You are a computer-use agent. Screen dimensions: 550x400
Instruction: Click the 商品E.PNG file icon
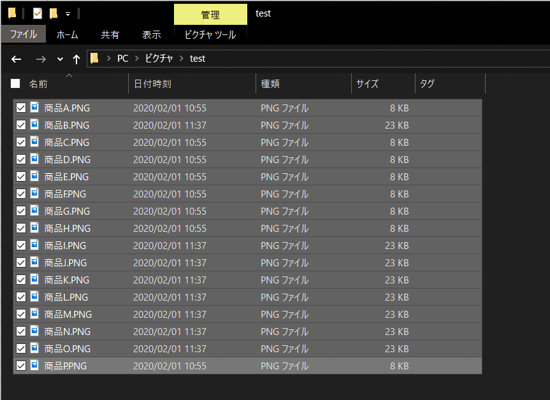click(x=34, y=176)
